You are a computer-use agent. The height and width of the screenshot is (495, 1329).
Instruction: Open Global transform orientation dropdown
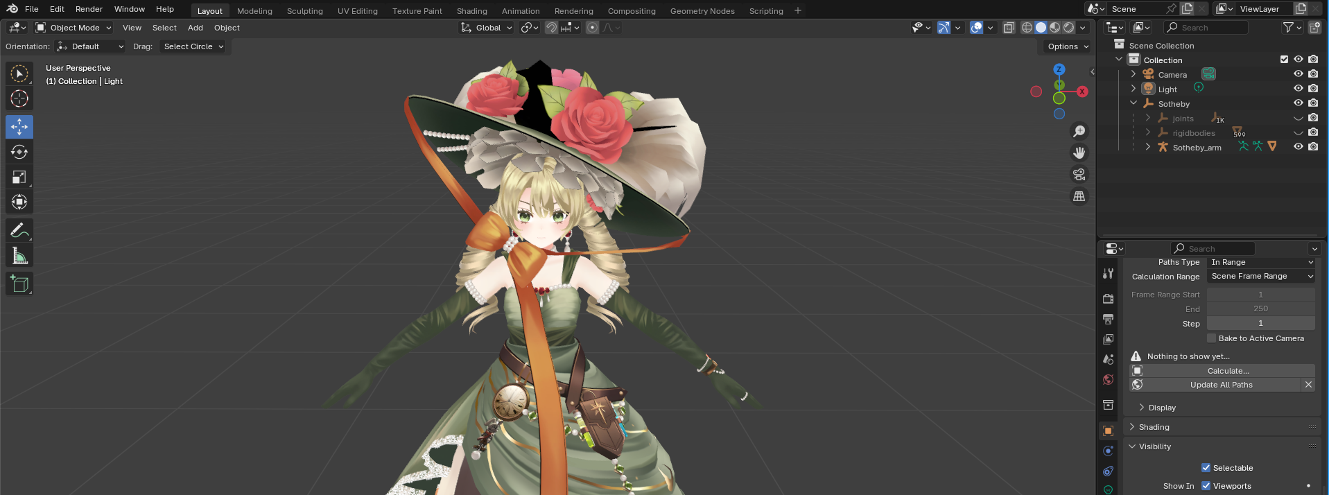[486, 28]
